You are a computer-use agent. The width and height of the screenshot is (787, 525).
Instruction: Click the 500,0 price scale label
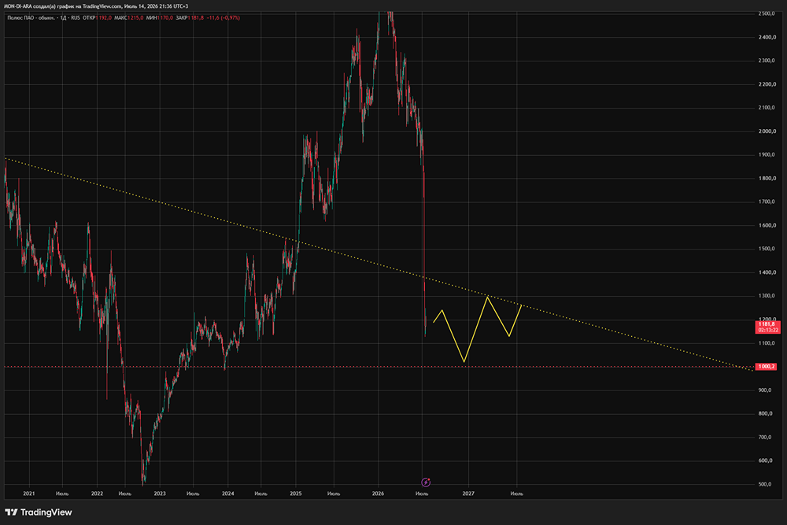pos(765,484)
